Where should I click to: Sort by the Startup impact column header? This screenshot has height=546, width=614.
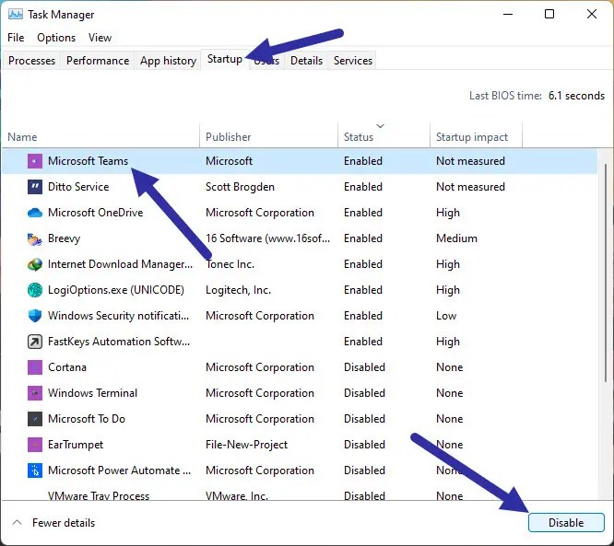point(476,137)
